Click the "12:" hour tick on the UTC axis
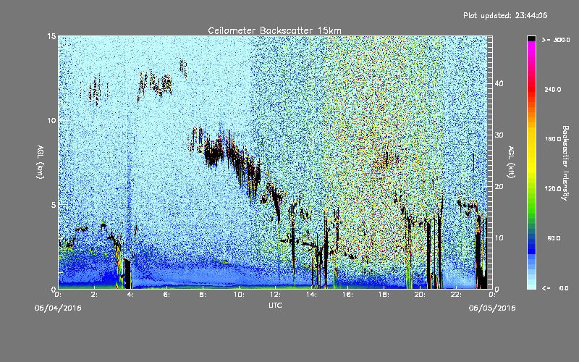Viewport: 579px width, 362px height. tap(275, 295)
